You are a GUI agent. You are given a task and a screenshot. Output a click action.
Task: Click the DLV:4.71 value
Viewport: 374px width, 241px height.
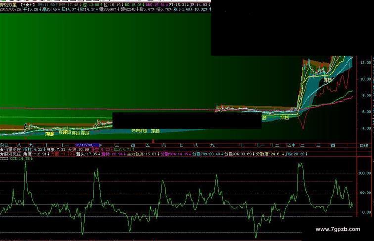coord(124,149)
